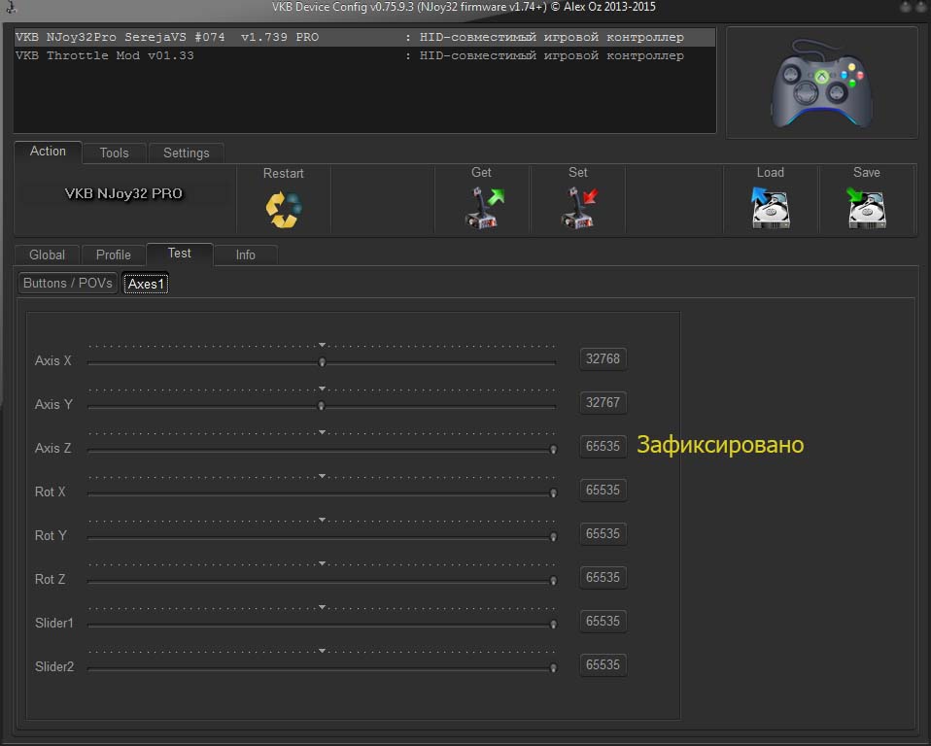The width and height of the screenshot is (931, 746).
Task: Click the Axis X label
Action: pyautogui.click(x=52, y=360)
